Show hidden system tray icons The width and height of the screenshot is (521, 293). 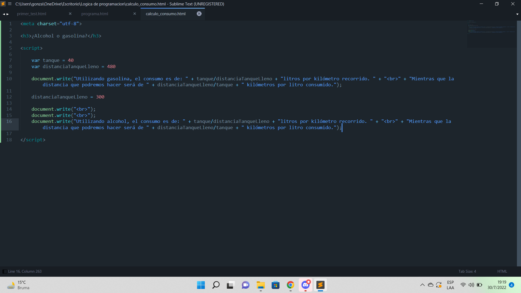tap(422, 285)
